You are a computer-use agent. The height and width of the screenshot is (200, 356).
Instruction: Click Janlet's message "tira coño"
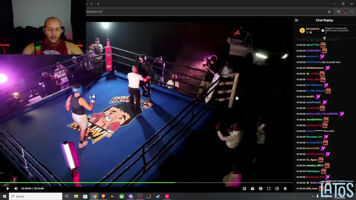click(x=329, y=131)
